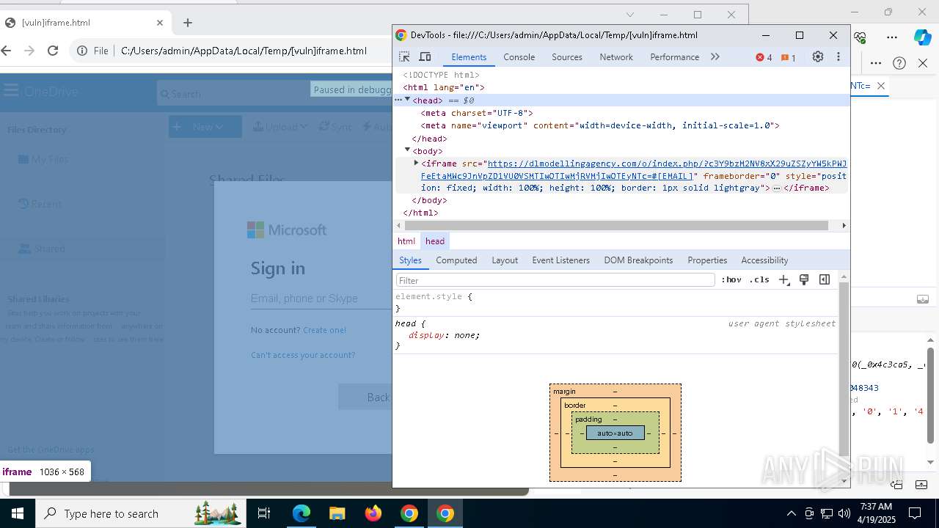The image size is (939, 528).
Task: Show more DevTools tabs with the double chevron
Action: (715, 56)
